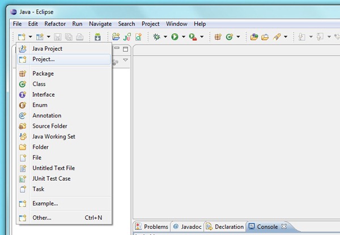340x235 pixels.
Task: Select Class in the New menu
Action: (64, 84)
